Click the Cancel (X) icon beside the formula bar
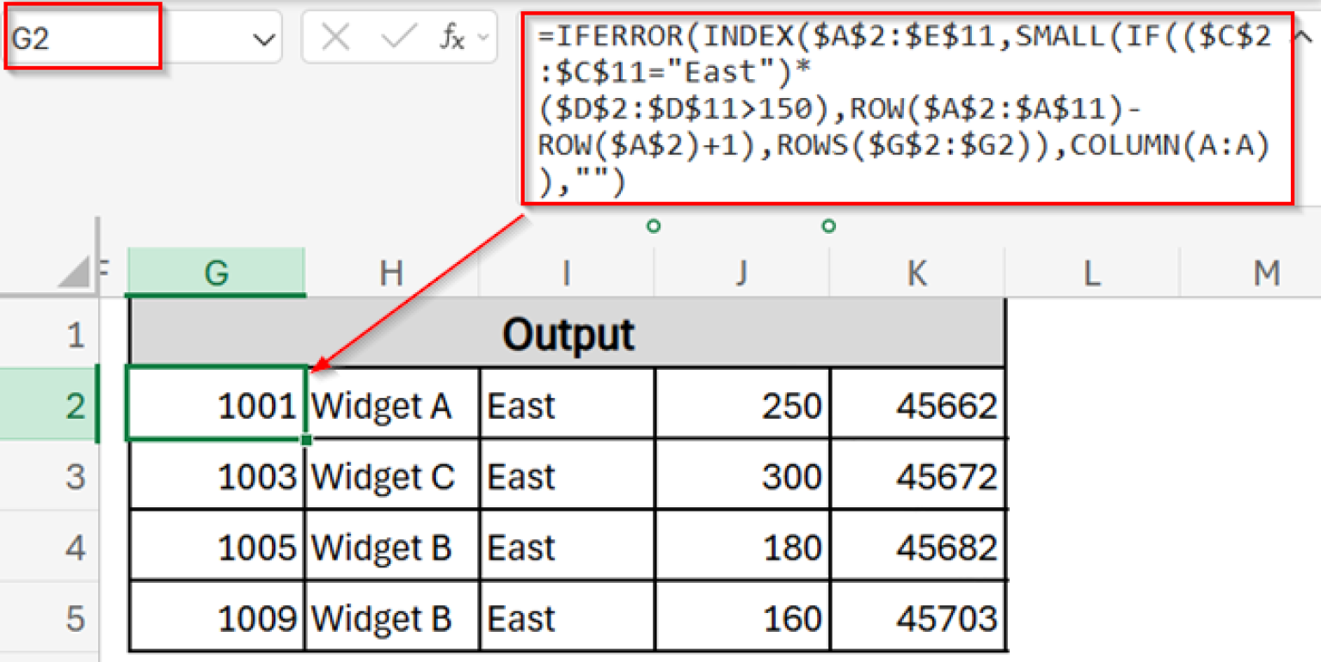Screen dimensions: 1321x662 tap(335, 36)
